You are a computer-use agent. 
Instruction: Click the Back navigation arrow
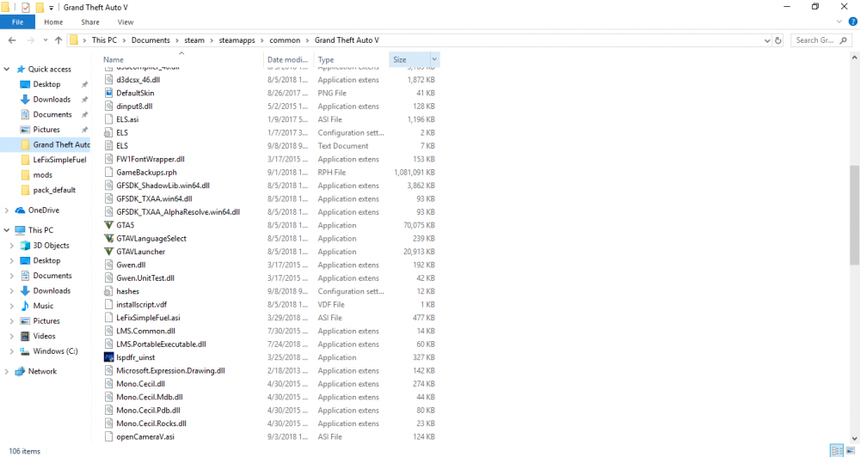click(x=12, y=40)
